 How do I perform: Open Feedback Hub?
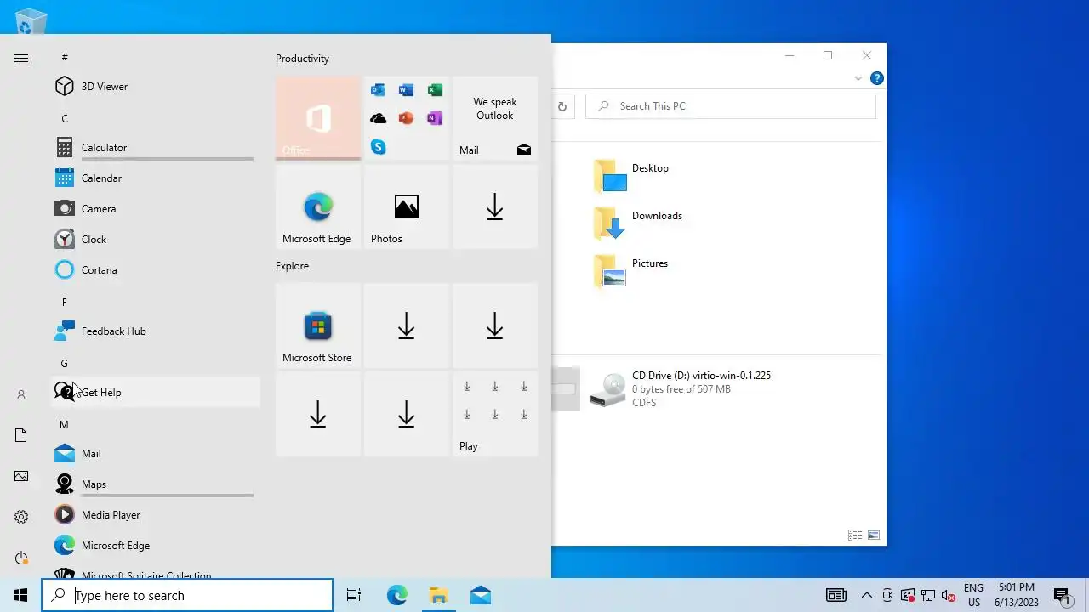155,331
